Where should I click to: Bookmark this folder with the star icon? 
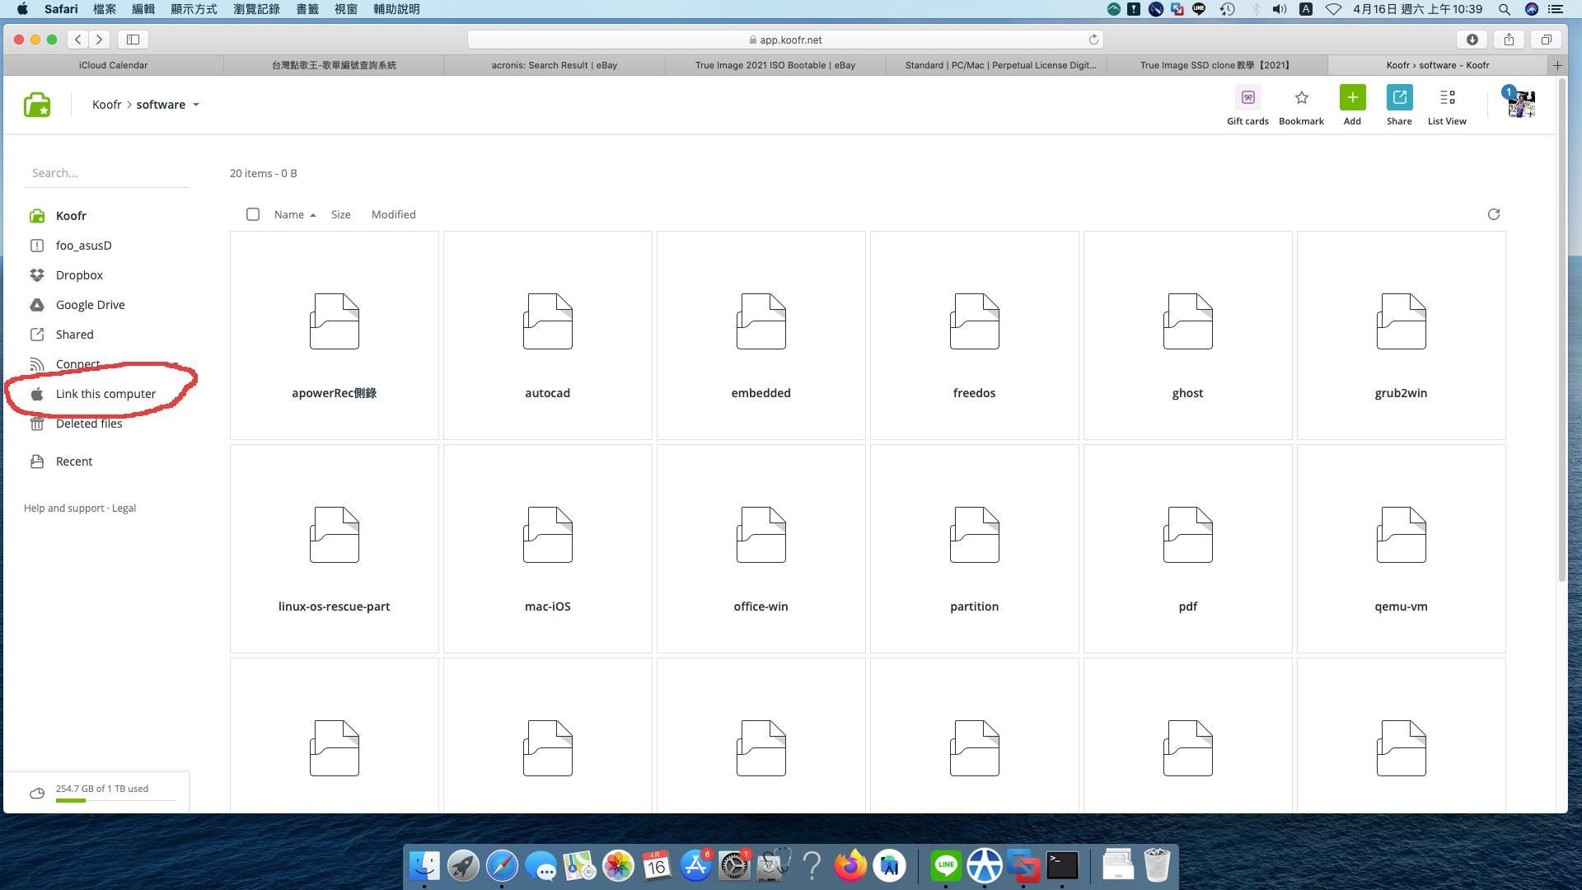1301,98
